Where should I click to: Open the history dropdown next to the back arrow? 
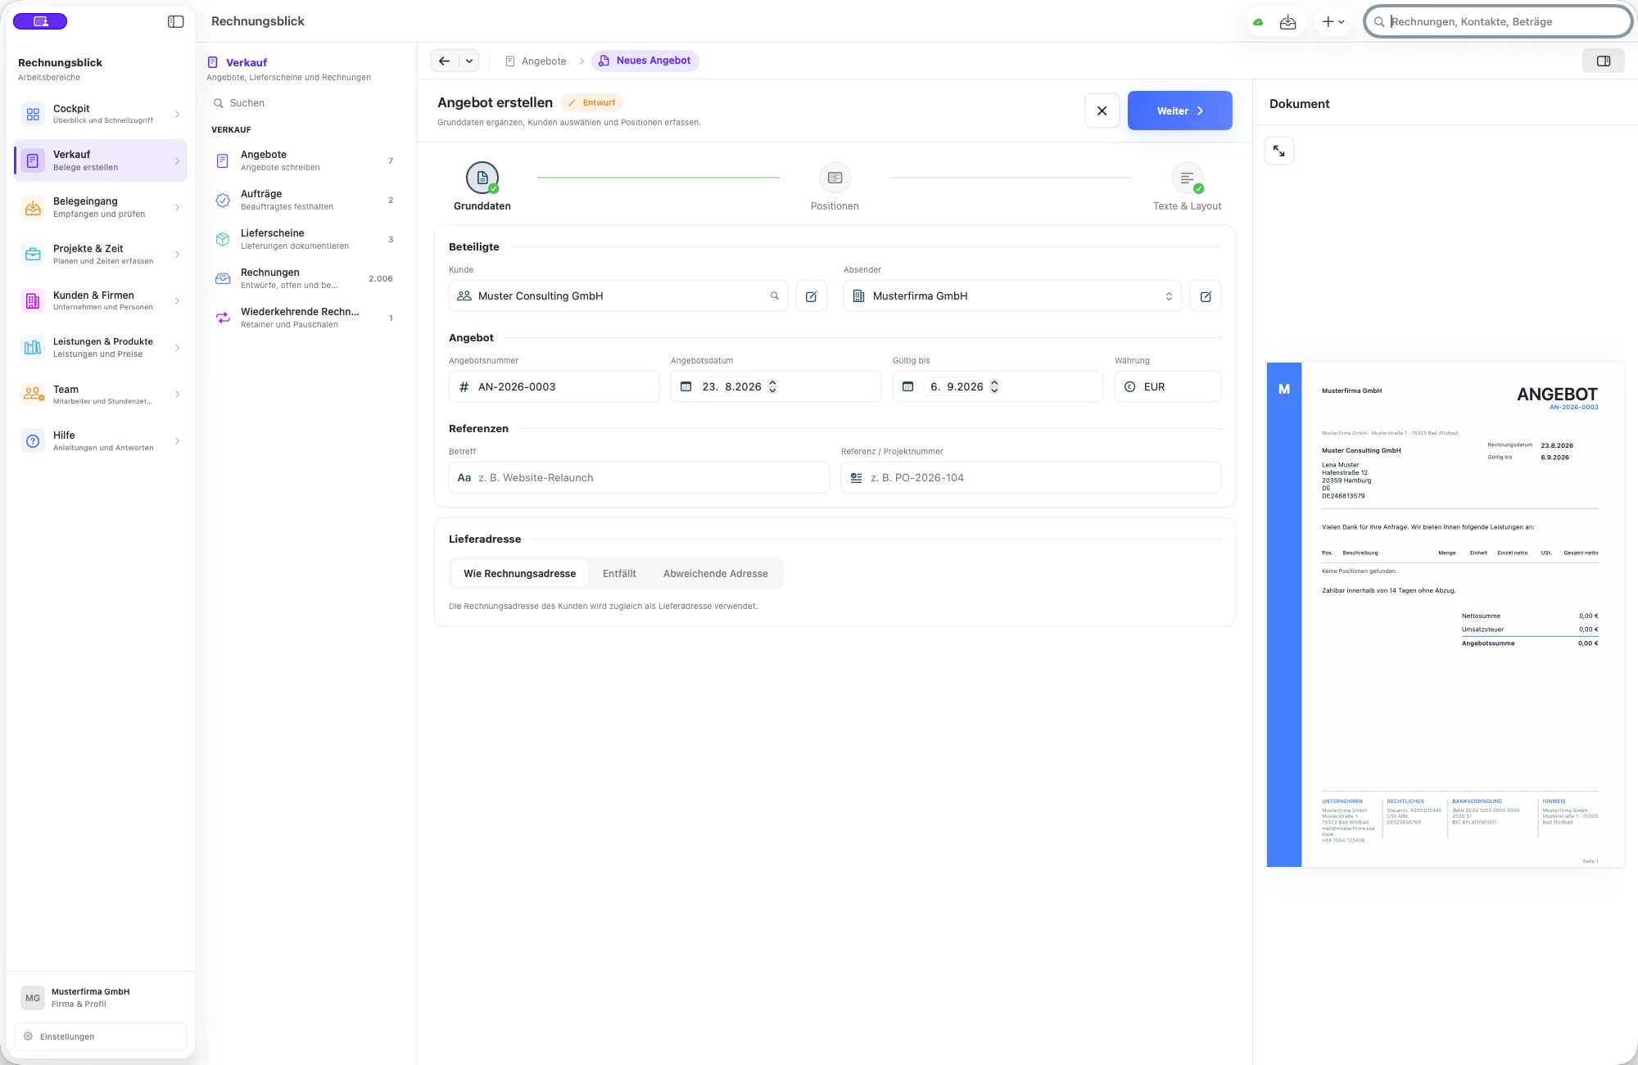469,61
